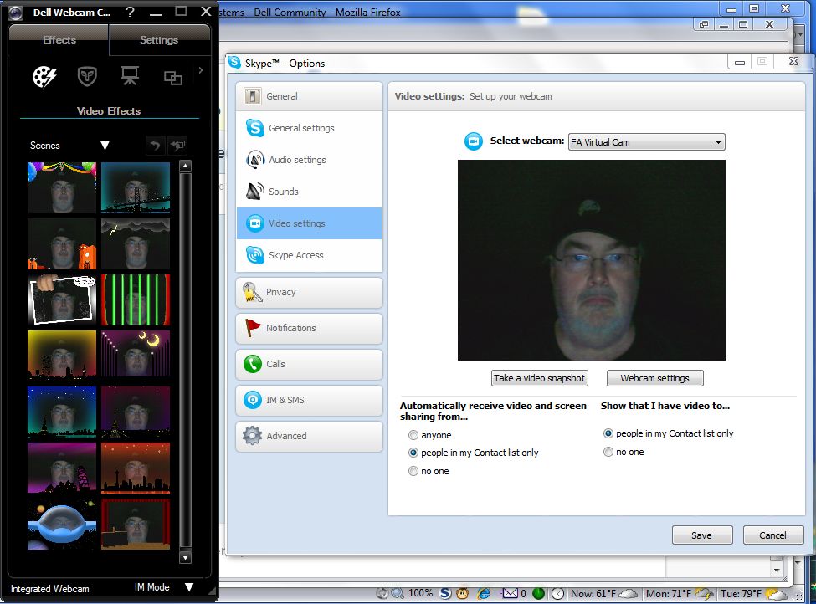Expand the Privacy section

(309, 292)
